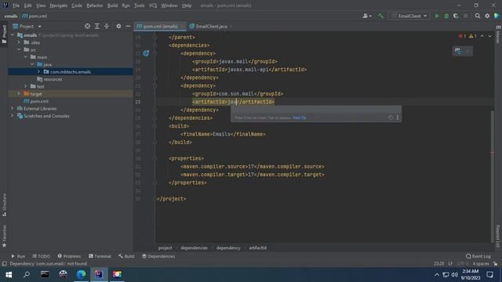Viewport: 502px width, 282px height.
Task: Open IDE settings gear in top toolbar
Action: coord(487,16)
